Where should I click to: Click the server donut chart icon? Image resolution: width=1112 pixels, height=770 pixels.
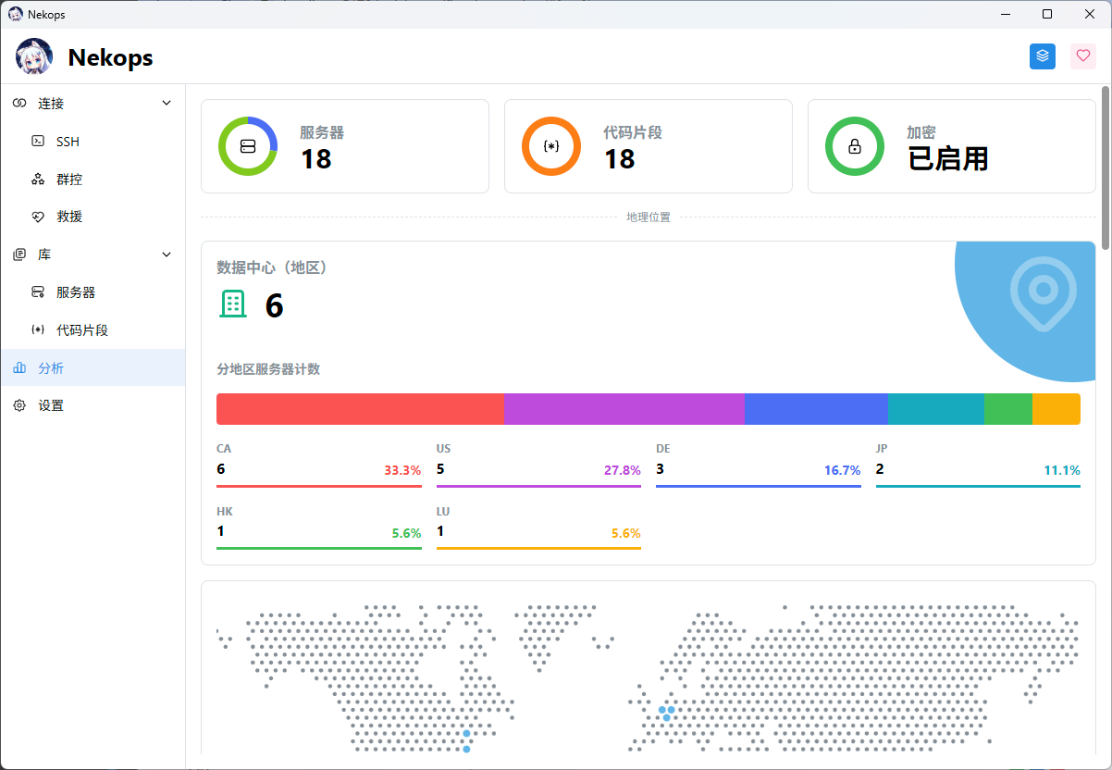coord(248,146)
